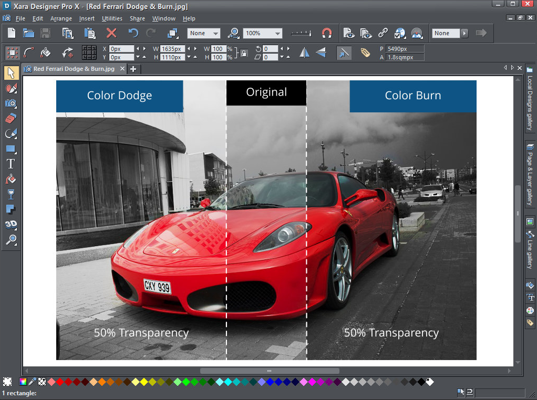Open a file with the folder icon
This screenshot has height=400, width=537.
click(x=28, y=33)
